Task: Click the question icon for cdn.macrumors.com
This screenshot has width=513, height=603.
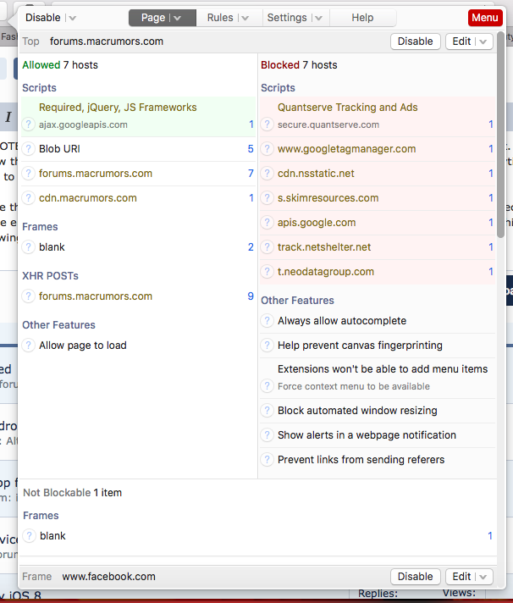Action: [x=28, y=198]
